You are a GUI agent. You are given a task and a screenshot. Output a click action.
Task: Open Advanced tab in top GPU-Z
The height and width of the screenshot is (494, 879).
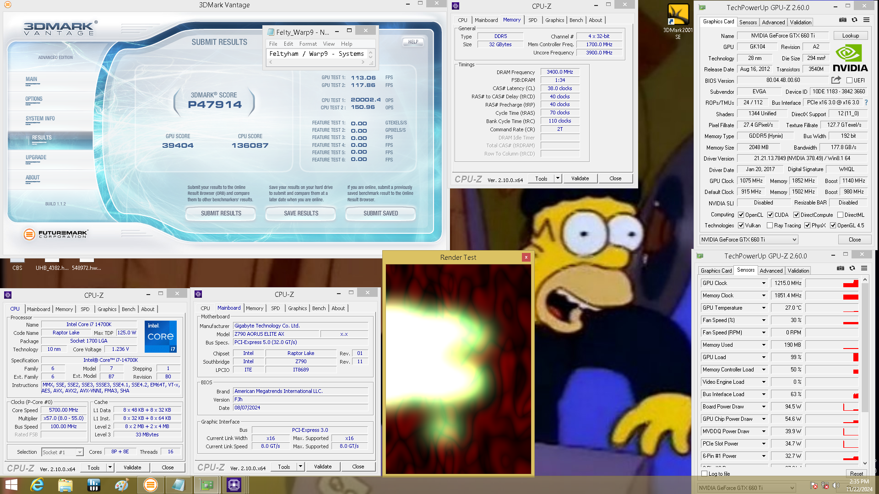(773, 22)
